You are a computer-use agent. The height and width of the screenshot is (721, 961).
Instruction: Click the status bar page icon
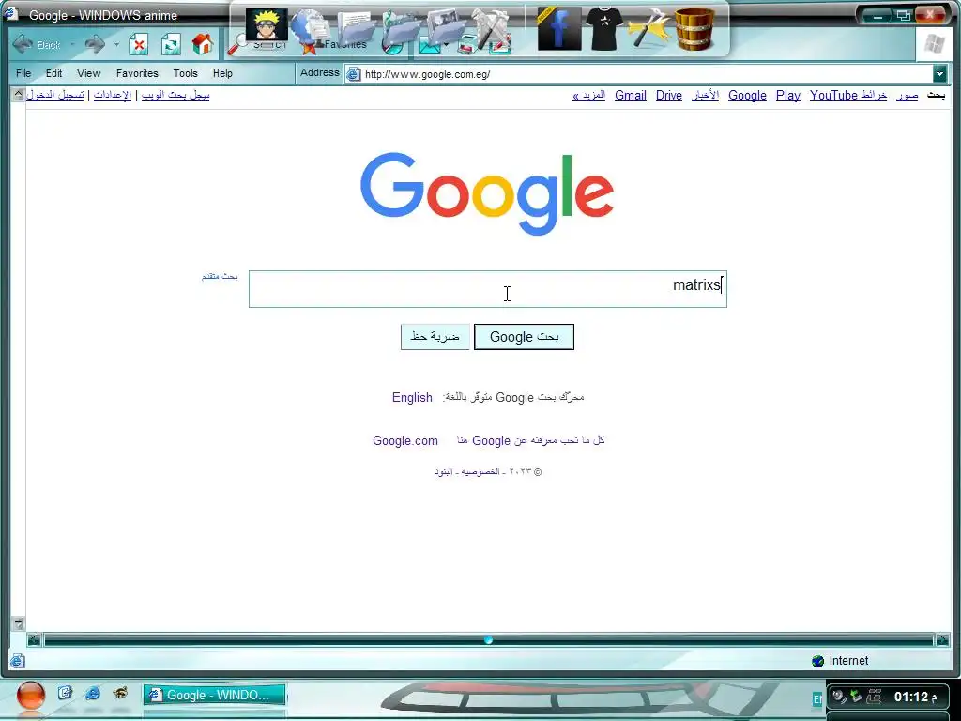point(18,661)
